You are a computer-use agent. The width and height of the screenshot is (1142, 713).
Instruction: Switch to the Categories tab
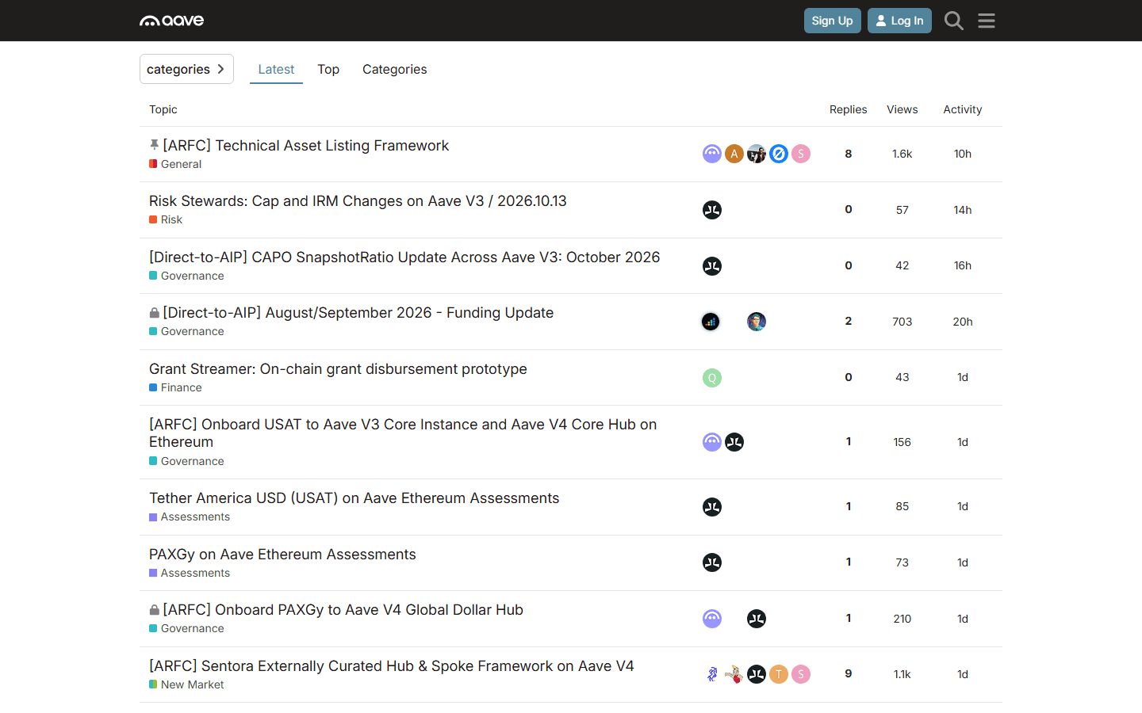(x=395, y=69)
